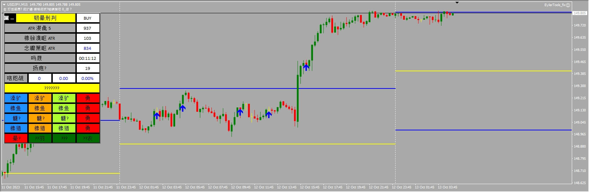This screenshot has height=192, width=589.
Task: Click the BUY direction cell
Action: 88,18
